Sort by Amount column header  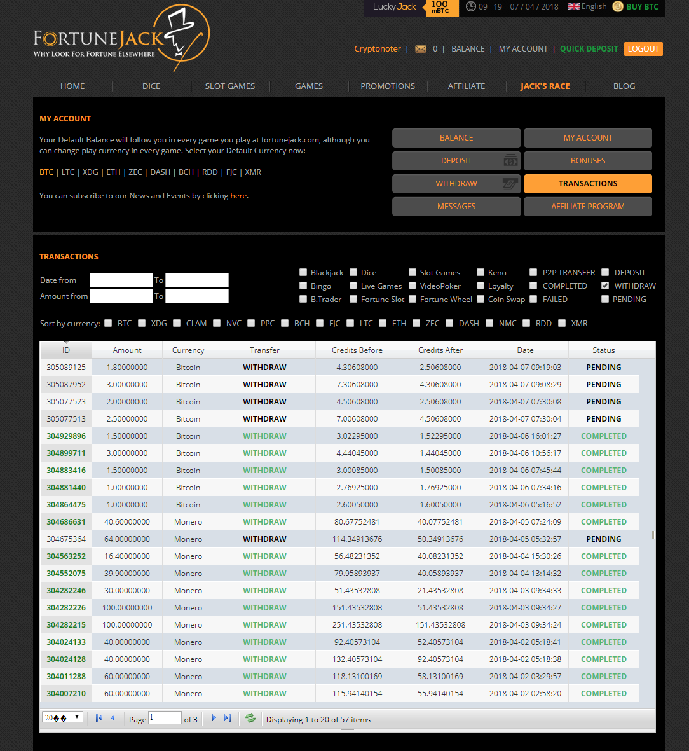pyautogui.click(x=127, y=350)
